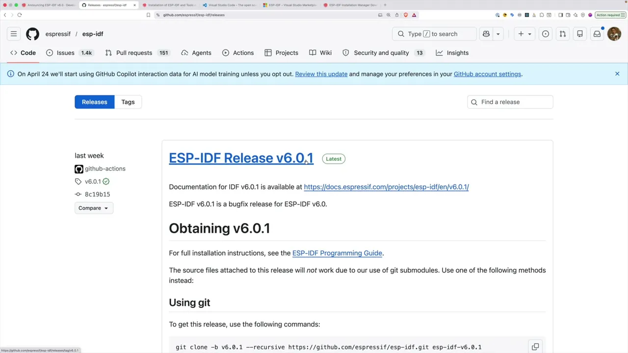Open ESP-IDF Release v6.0.1 title link

(241, 158)
